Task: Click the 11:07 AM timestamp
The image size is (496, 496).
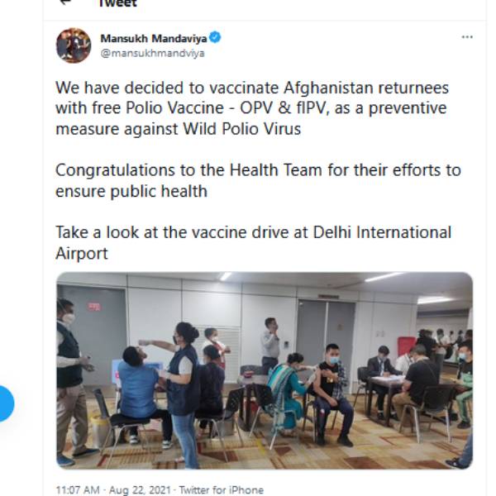Action: (78, 489)
